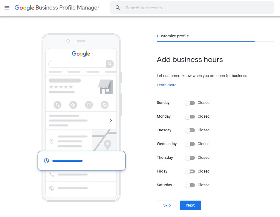The height and width of the screenshot is (217, 280).
Task: Click the directions diamond icon in the preview
Action: pyautogui.click(x=73, y=105)
